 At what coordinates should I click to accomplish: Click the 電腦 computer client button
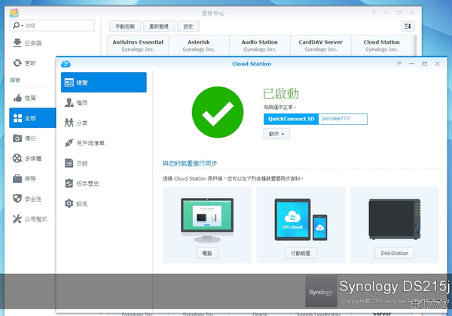206,254
